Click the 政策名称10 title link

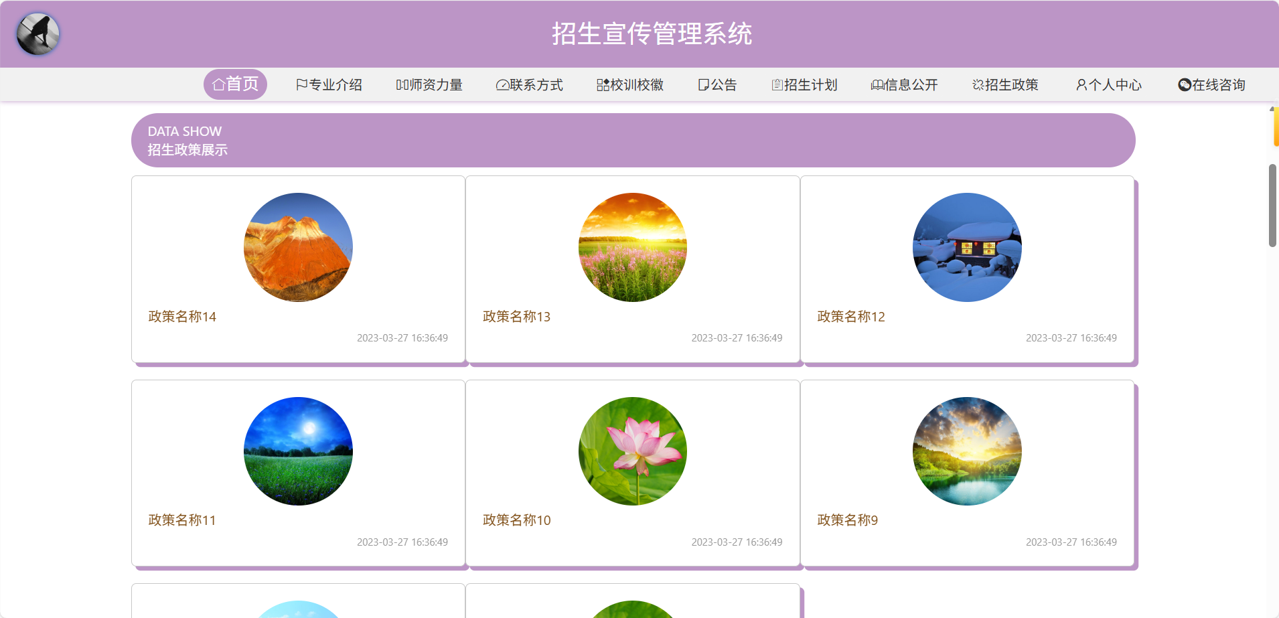pyautogui.click(x=516, y=520)
